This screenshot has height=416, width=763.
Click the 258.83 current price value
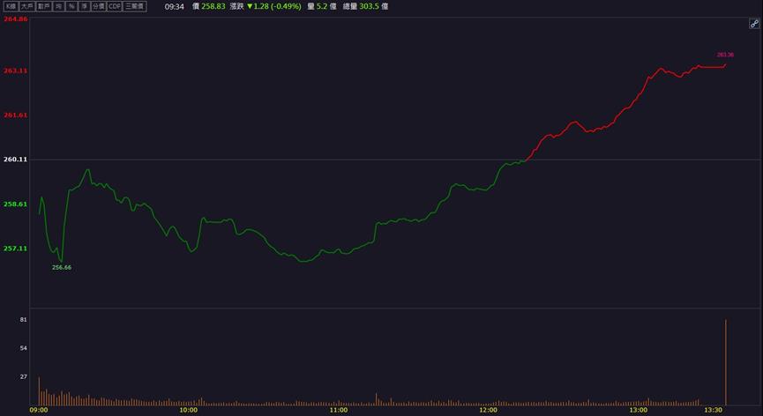215,7
